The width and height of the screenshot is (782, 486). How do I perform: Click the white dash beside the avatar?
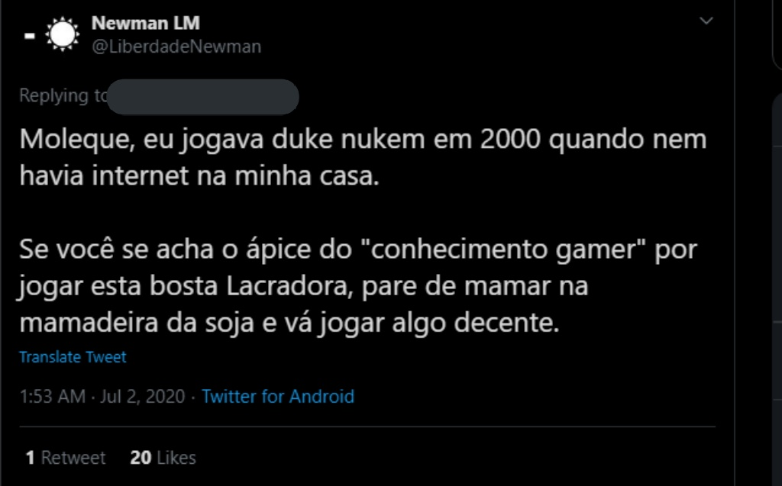tap(28, 36)
